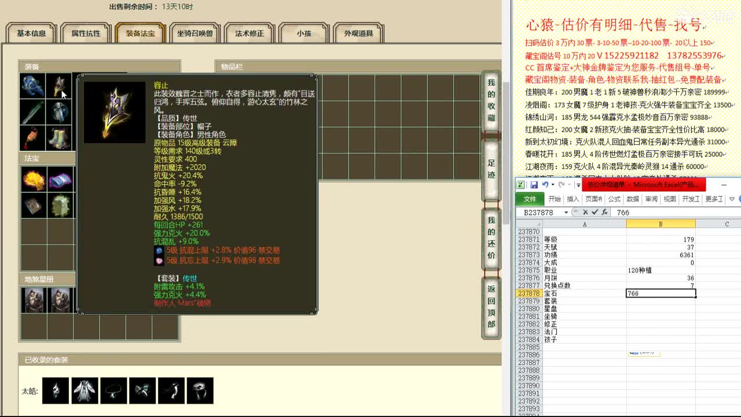Open the 坐骑召唤兽 tab
The image size is (741, 417).
(x=195, y=34)
